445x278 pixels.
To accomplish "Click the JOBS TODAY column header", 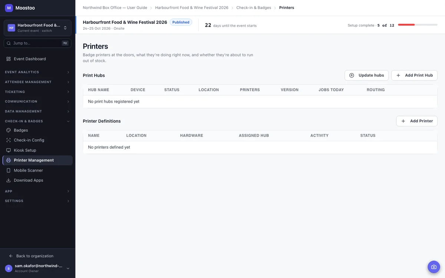I will 331,90.
